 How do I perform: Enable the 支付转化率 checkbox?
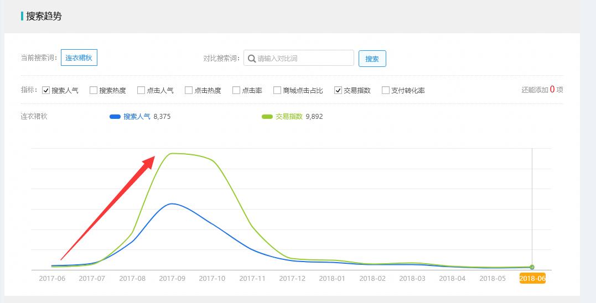[x=385, y=90]
